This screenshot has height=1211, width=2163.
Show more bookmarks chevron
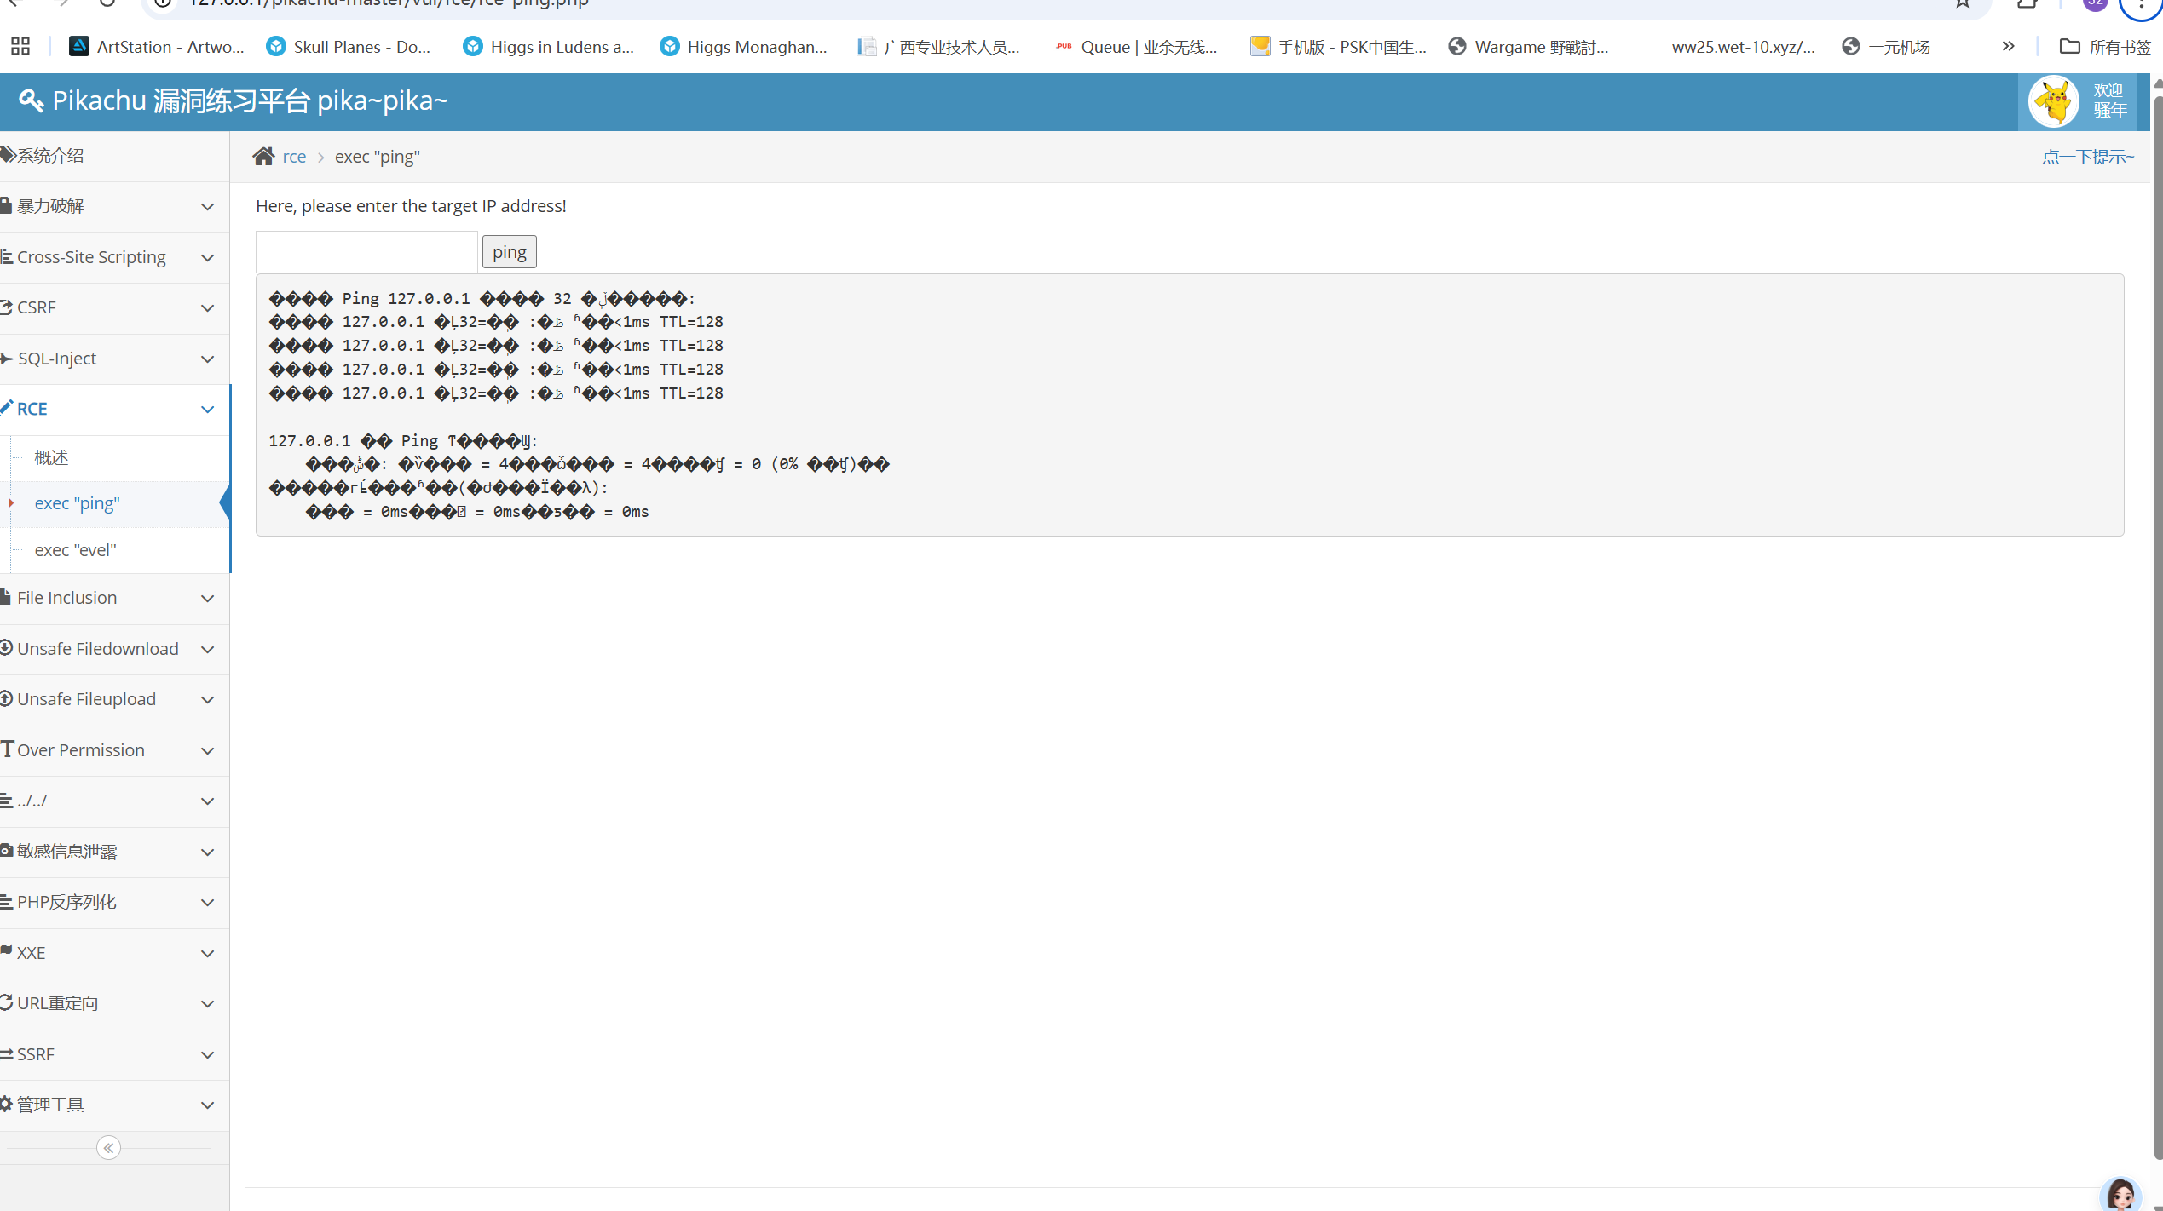coord(2008,46)
